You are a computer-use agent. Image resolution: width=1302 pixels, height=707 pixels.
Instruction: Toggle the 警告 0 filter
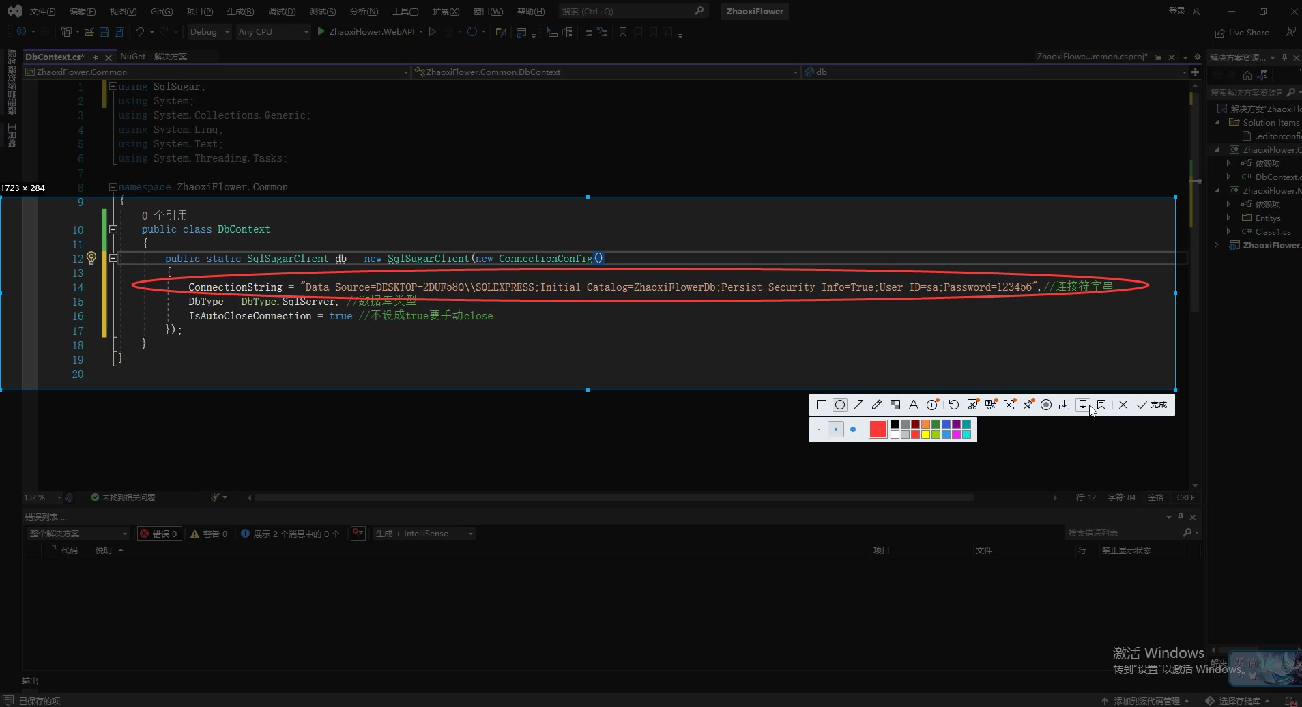click(x=209, y=534)
